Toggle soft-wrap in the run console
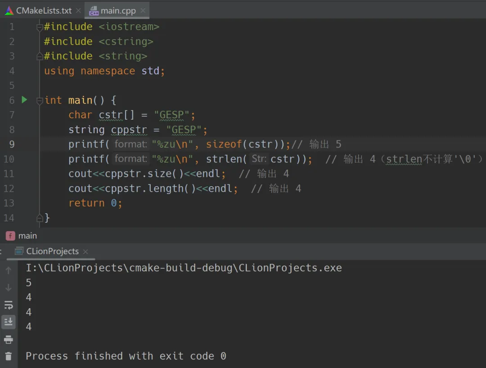This screenshot has width=486, height=368. (x=9, y=305)
